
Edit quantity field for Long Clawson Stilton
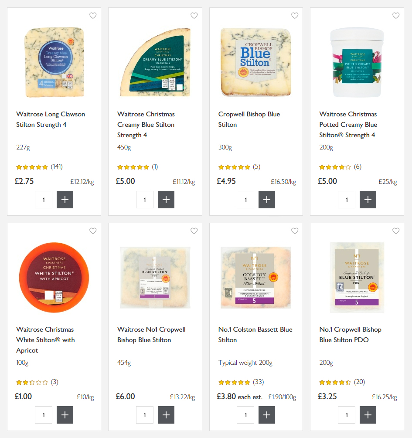click(44, 200)
